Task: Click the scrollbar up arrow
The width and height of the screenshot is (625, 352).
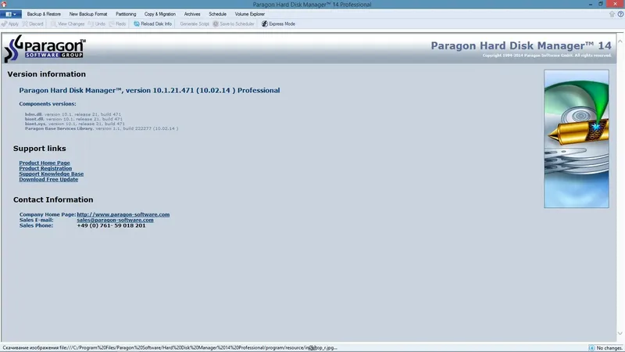Action: tap(620, 41)
